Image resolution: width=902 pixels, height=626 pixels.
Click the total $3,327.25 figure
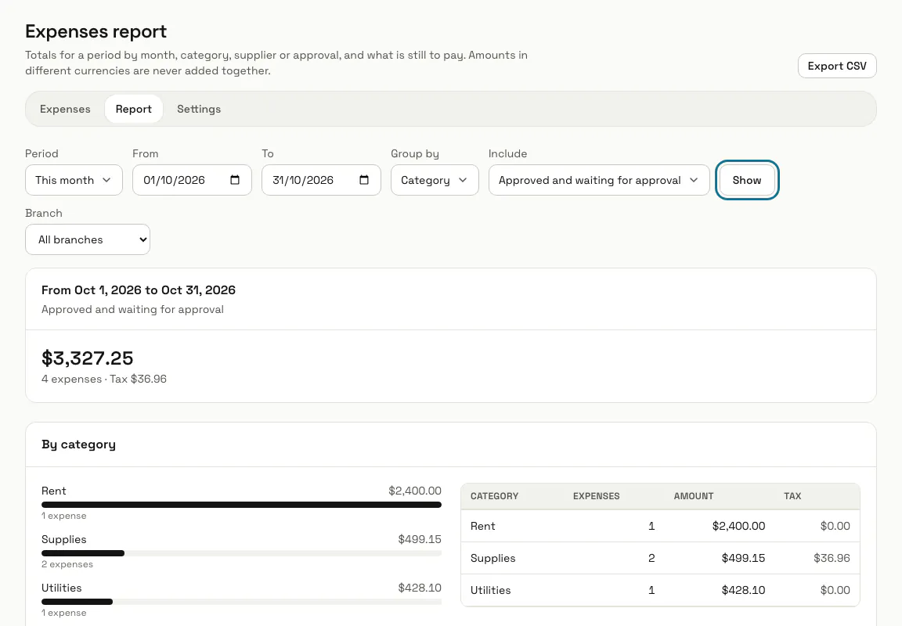[x=88, y=358]
